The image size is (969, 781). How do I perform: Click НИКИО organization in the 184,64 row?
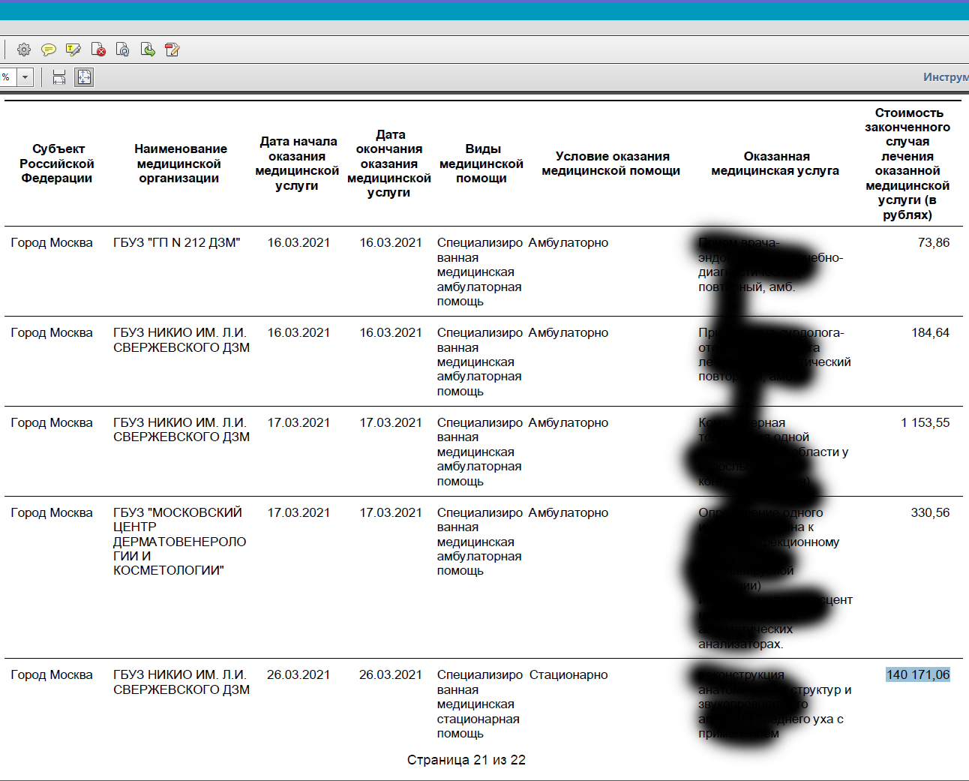point(181,340)
